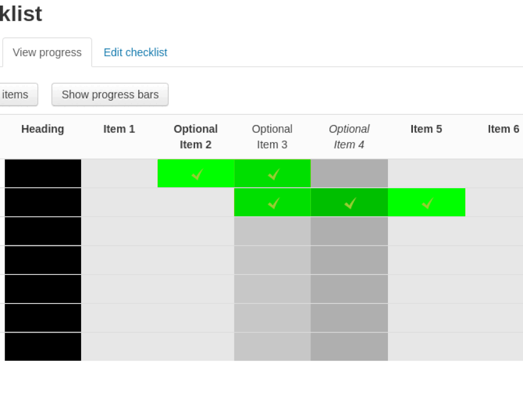
Task: Toggle completion in the first Item 1 cell
Action: 119,173
